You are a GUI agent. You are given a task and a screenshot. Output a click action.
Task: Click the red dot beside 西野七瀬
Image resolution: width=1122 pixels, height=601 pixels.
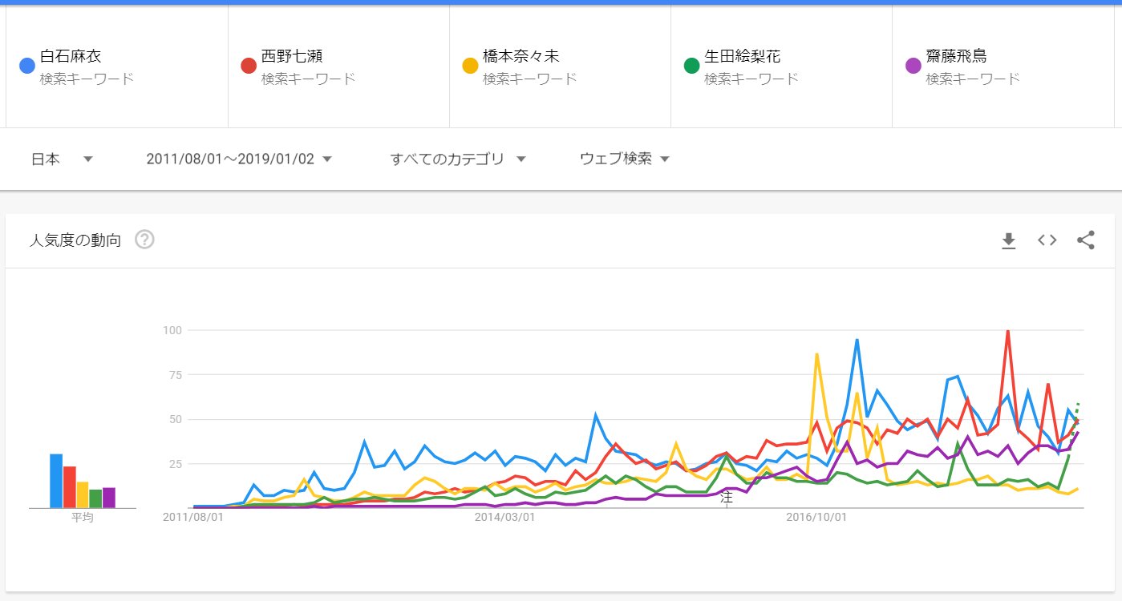coord(249,66)
